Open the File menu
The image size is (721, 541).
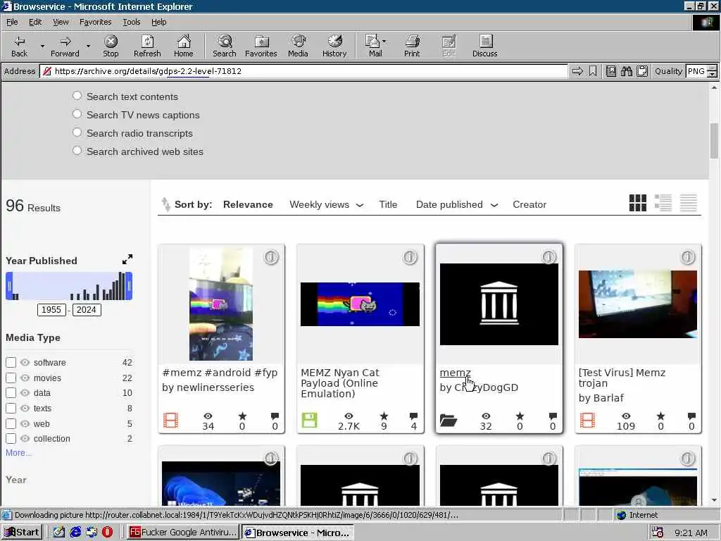(x=12, y=22)
